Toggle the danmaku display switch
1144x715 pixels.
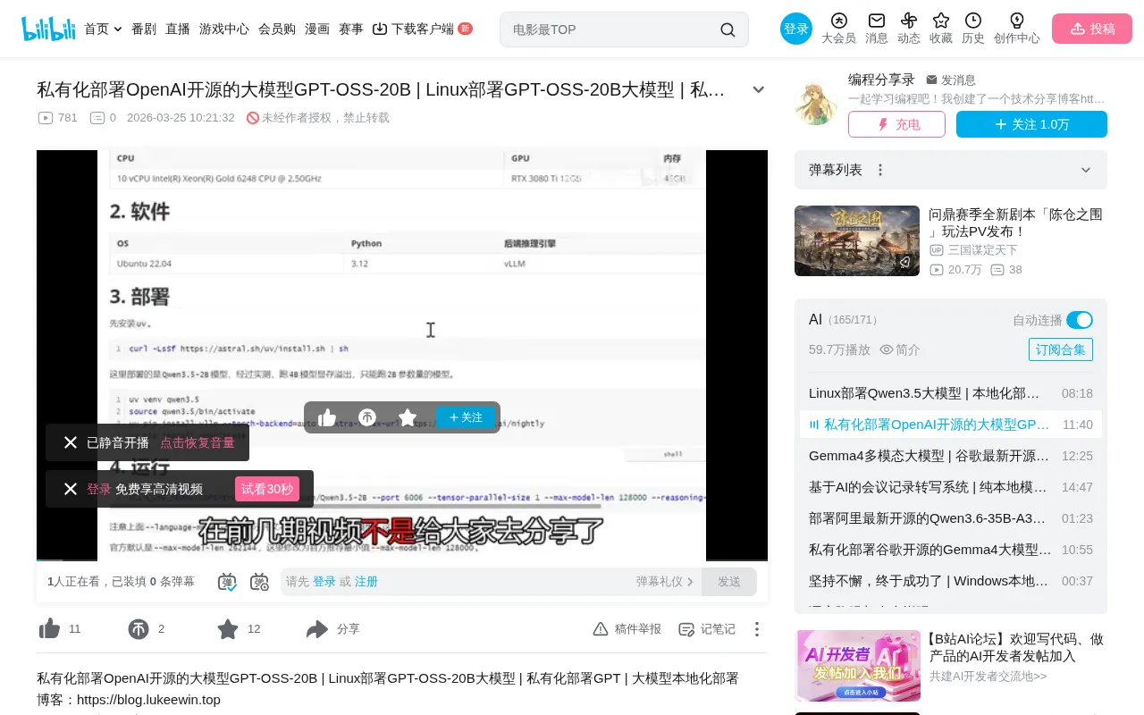coord(227,582)
